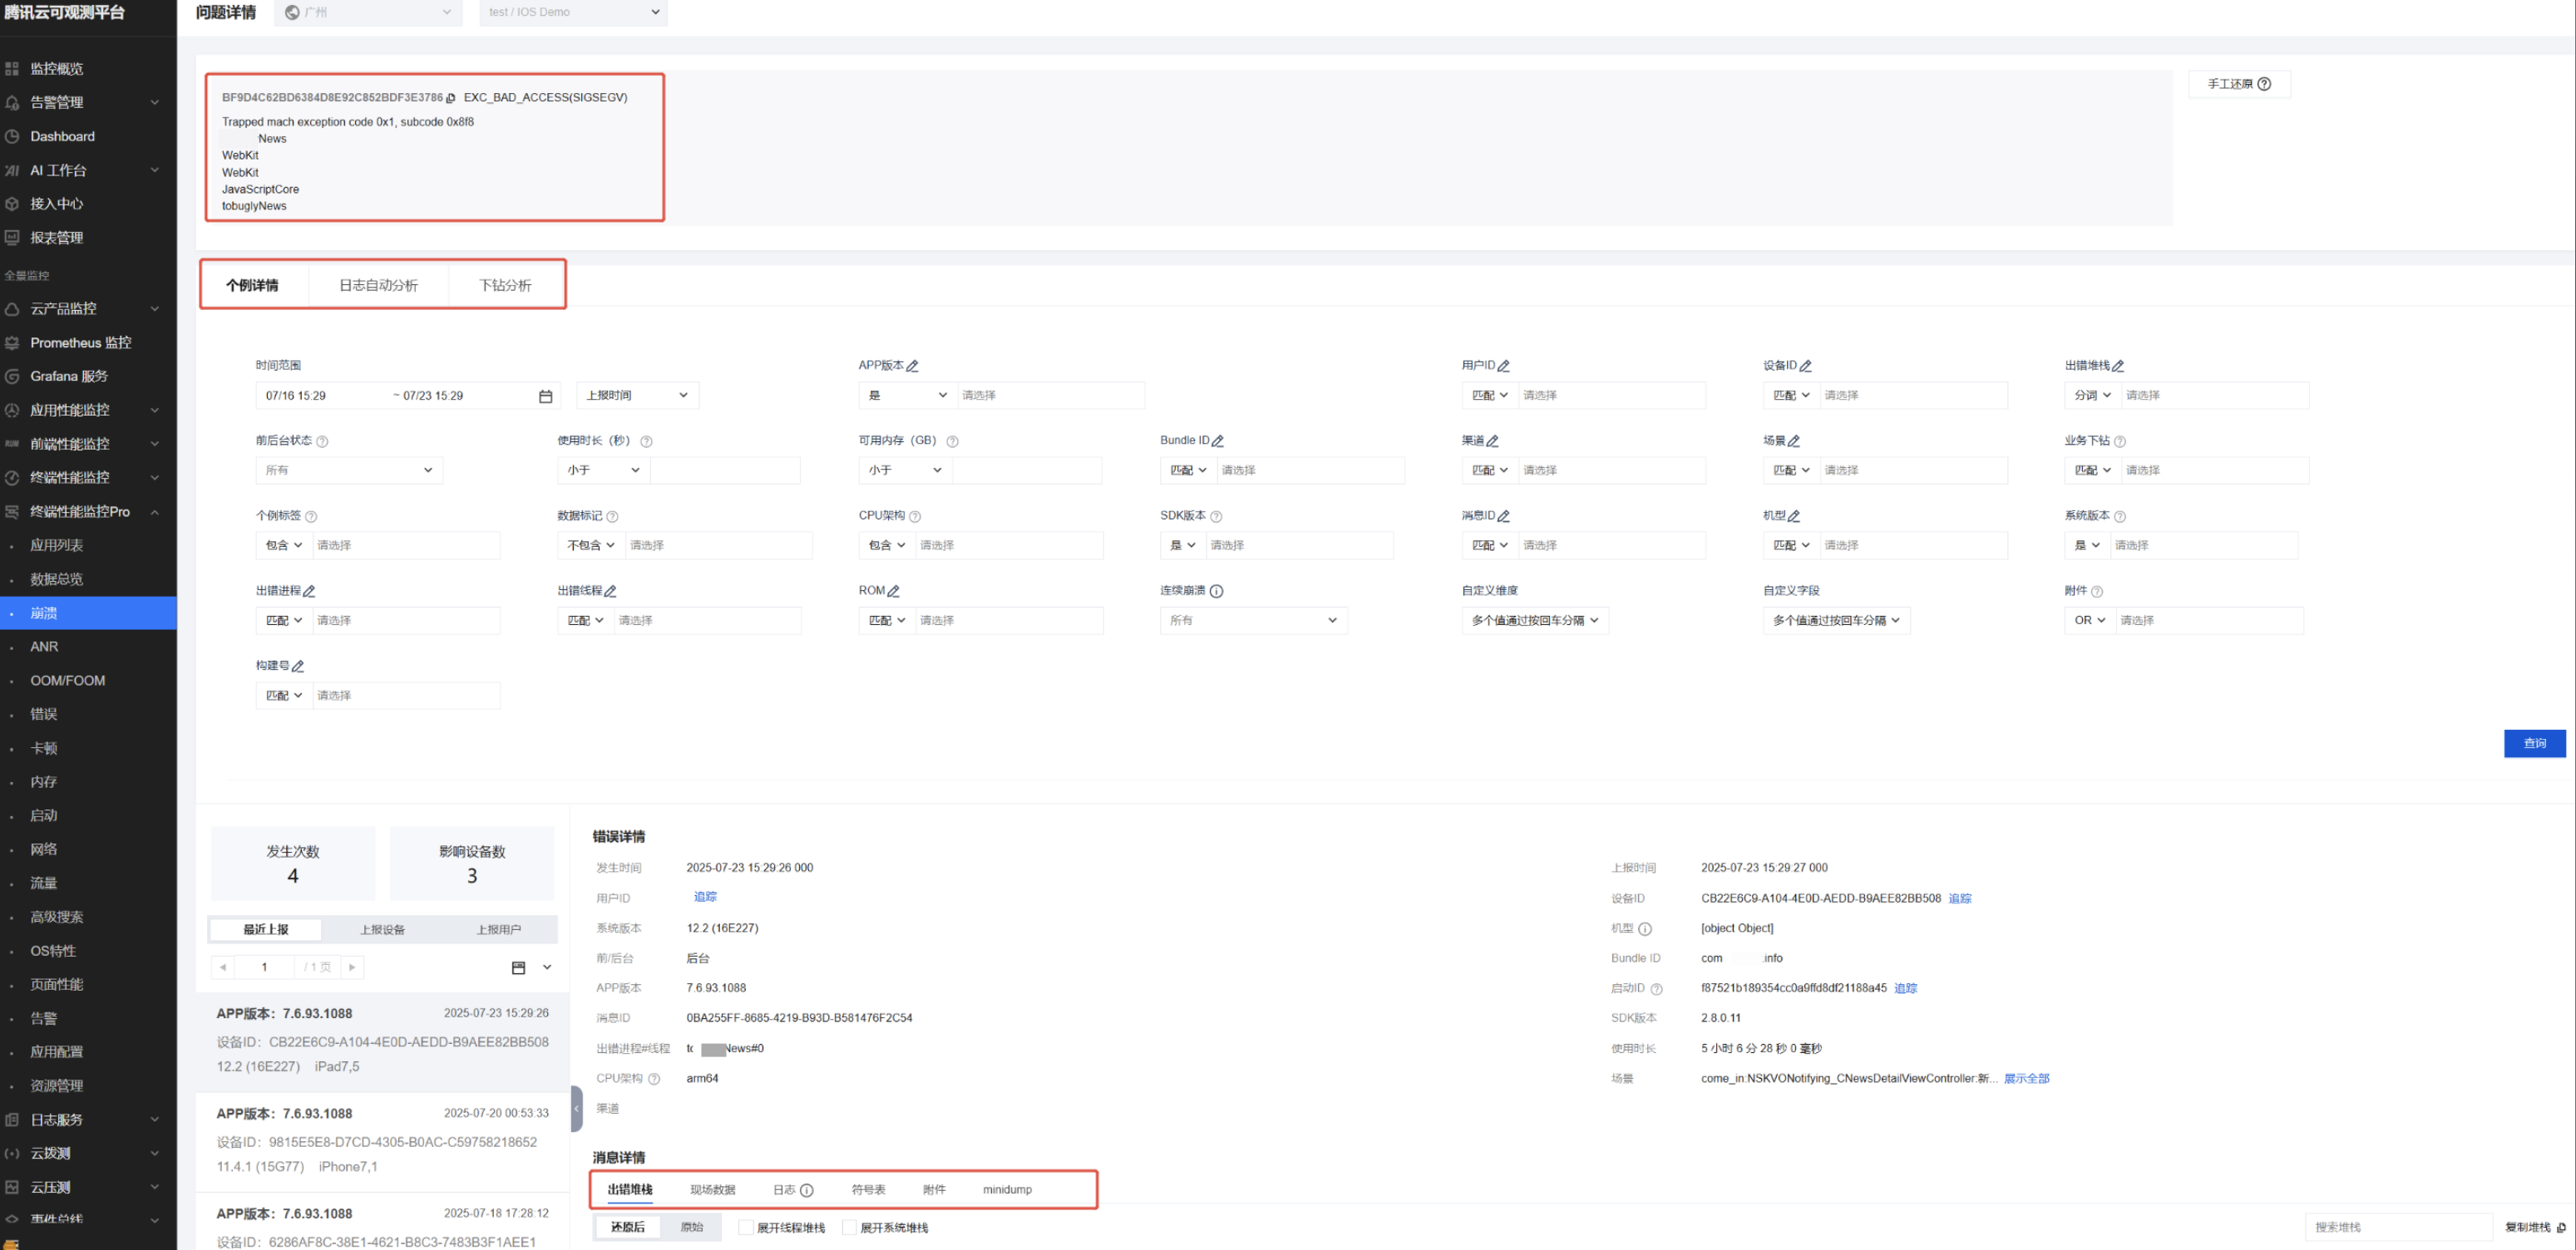2576x1250 pixels.
Task: Click the info icon next to 连续崩溃
Action: pos(1216,592)
